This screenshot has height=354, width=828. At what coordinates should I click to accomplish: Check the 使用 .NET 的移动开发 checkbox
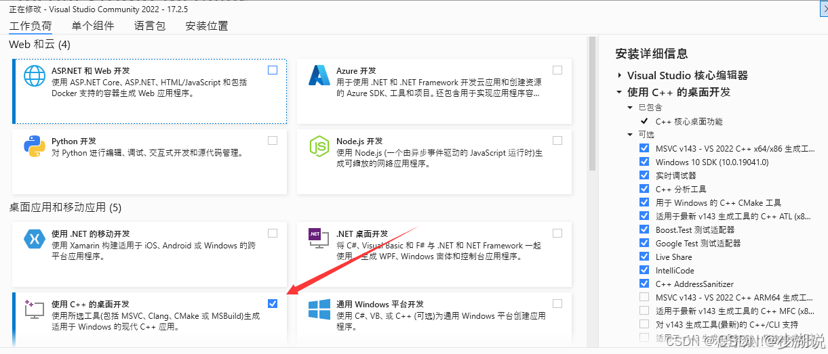tap(273, 233)
